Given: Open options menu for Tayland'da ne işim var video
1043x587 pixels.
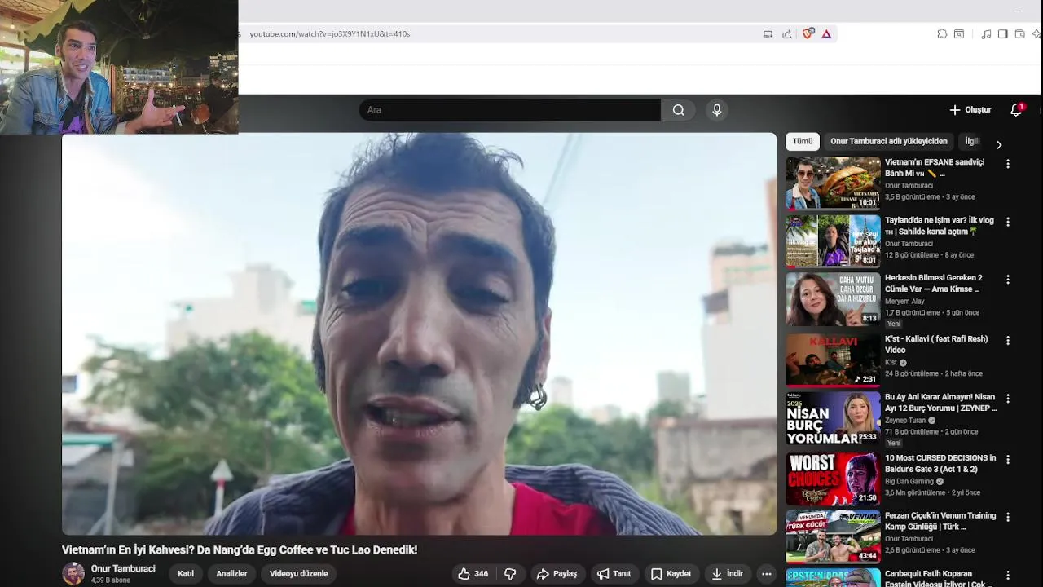Looking at the screenshot, I should coord(1008,222).
